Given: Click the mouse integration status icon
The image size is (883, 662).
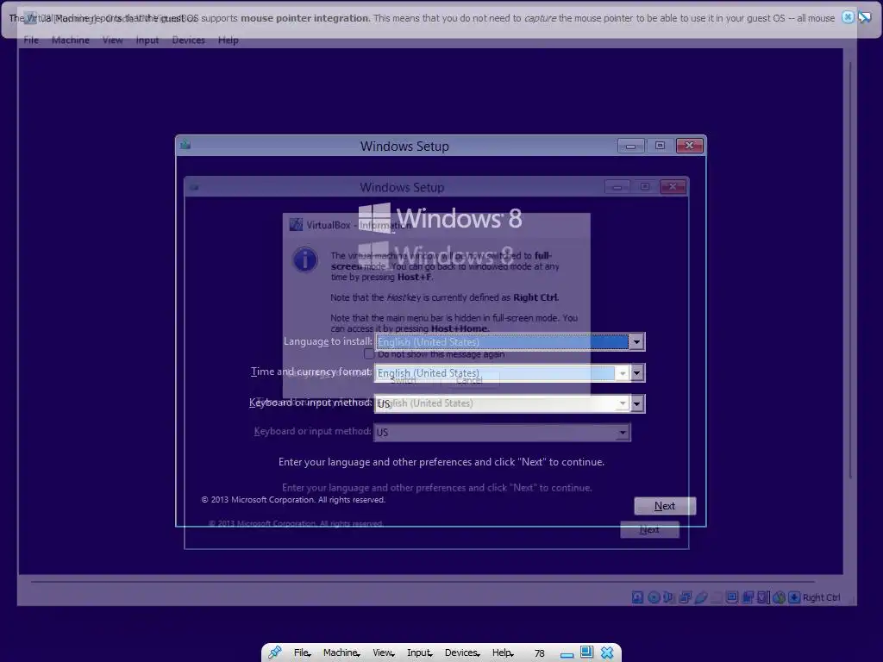Looking at the screenshot, I should pyautogui.click(x=780, y=597).
